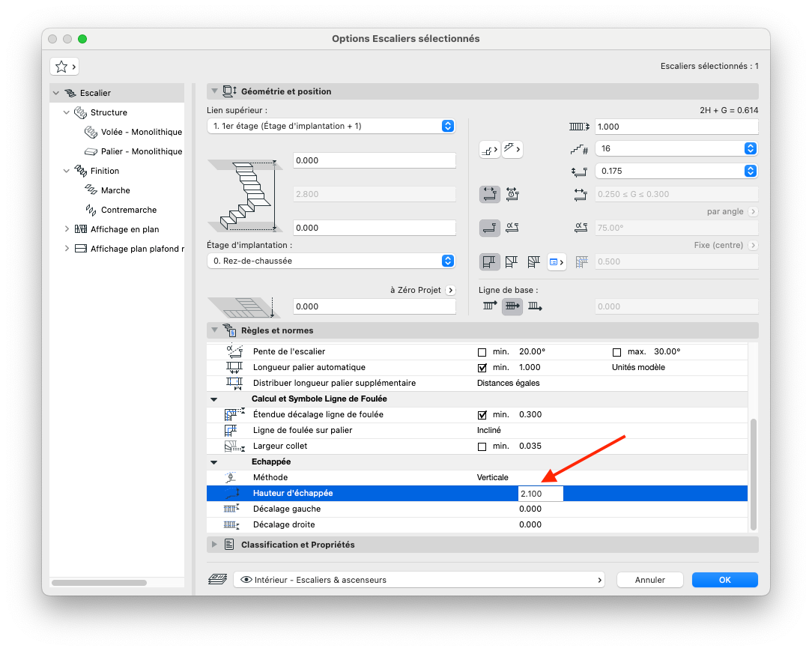Screen dimensions: 812x651
Task: Select the straight riser icon
Action: click(489, 227)
